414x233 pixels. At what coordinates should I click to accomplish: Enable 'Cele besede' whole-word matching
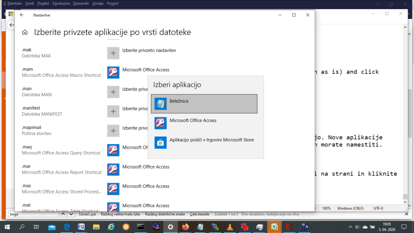tap(199, 214)
